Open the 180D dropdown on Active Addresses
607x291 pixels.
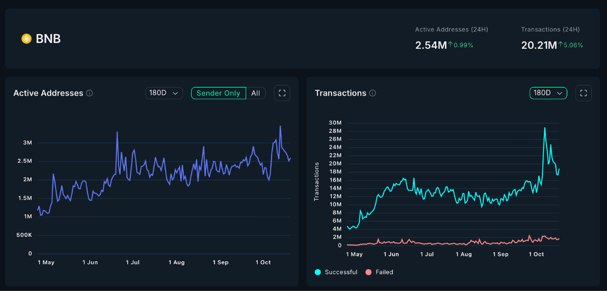pos(164,93)
